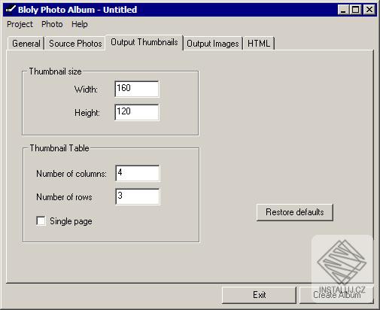Screen dimensions: 380x310
Task: Click the Exit button
Action: tap(259, 295)
